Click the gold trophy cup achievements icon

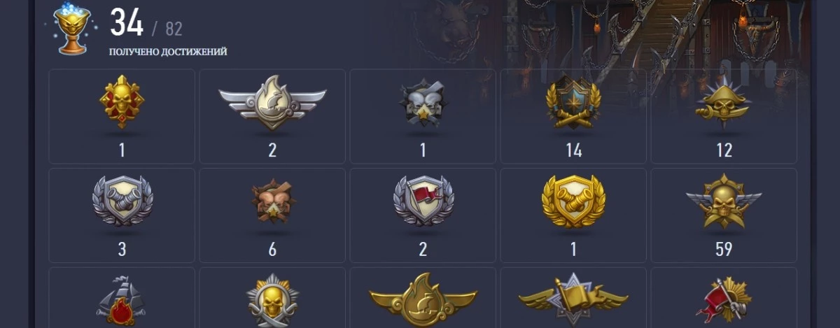pyautogui.click(x=71, y=28)
